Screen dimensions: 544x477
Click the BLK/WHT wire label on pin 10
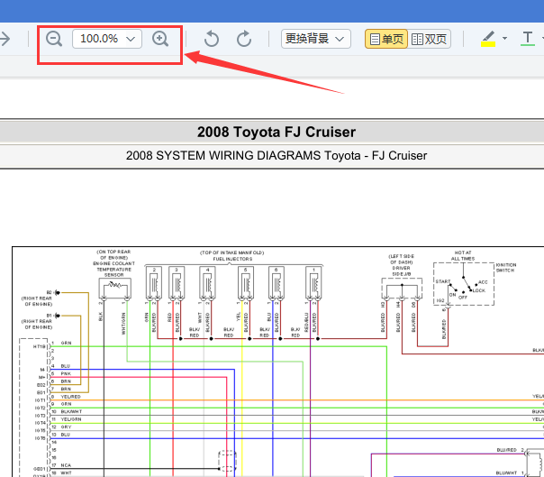pos(71,412)
